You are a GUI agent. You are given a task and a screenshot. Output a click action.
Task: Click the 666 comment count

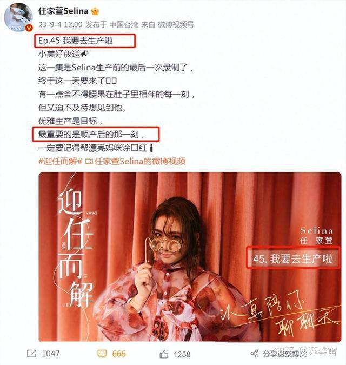(x=119, y=354)
